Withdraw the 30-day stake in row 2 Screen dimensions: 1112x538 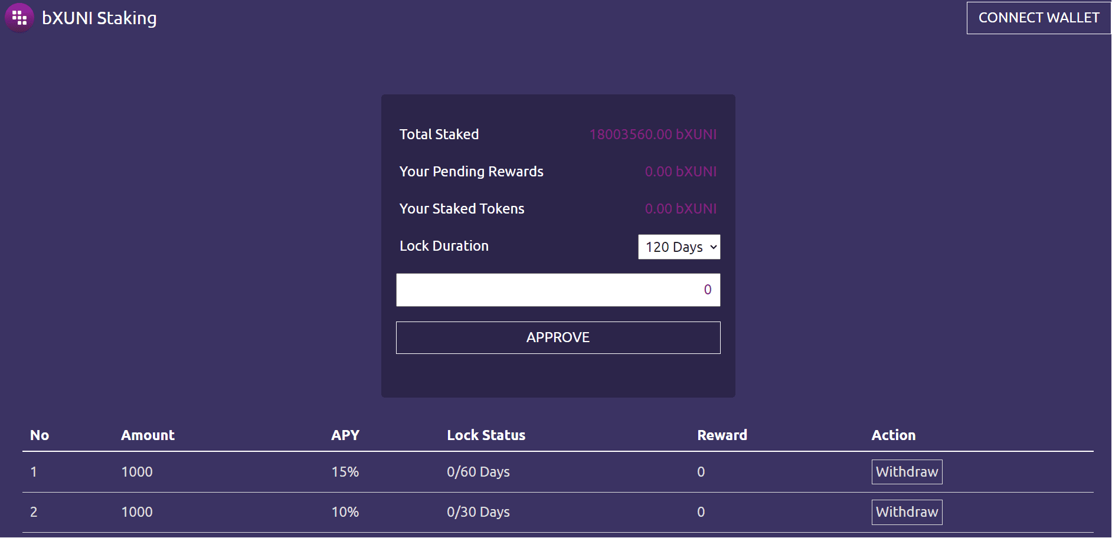point(907,512)
